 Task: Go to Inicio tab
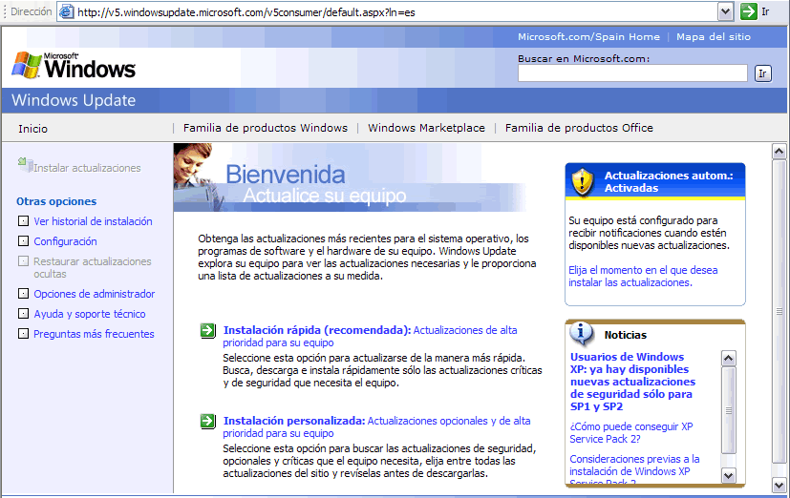point(32,129)
